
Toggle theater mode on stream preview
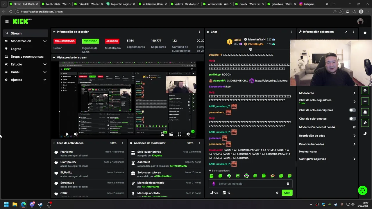[x=171, y=134]
